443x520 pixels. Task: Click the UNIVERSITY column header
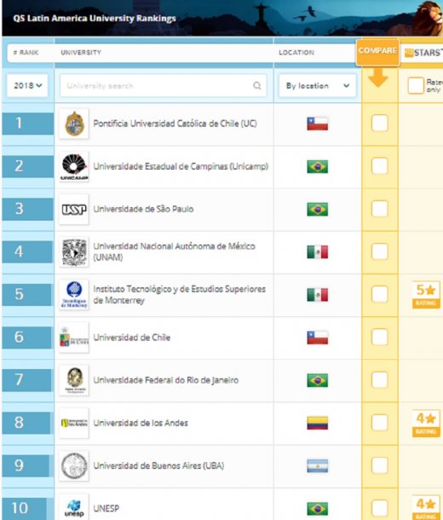tap(81, 52)
